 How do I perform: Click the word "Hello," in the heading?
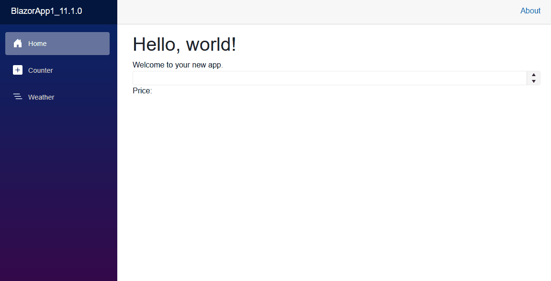click(157, 45)
